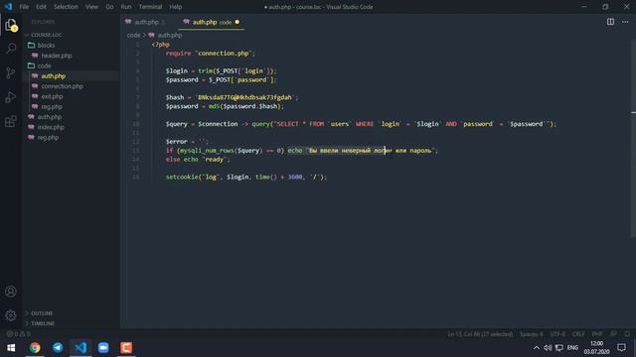Image resolution: width=636 pixels, height=357 pixels.
Task: Open the Run and Debug view
Action: [x=11, y=97]
